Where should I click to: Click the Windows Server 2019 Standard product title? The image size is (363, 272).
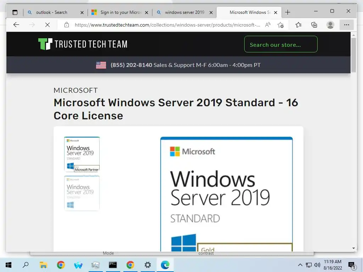[x=176, y=109]
